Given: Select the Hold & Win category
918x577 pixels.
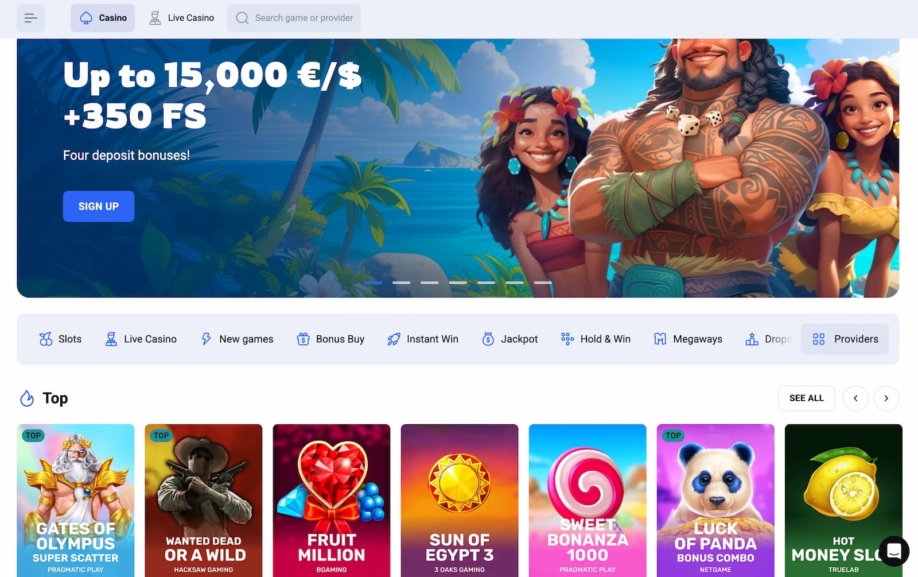Looking at the screenshot, I should click(x=596, y=339).
